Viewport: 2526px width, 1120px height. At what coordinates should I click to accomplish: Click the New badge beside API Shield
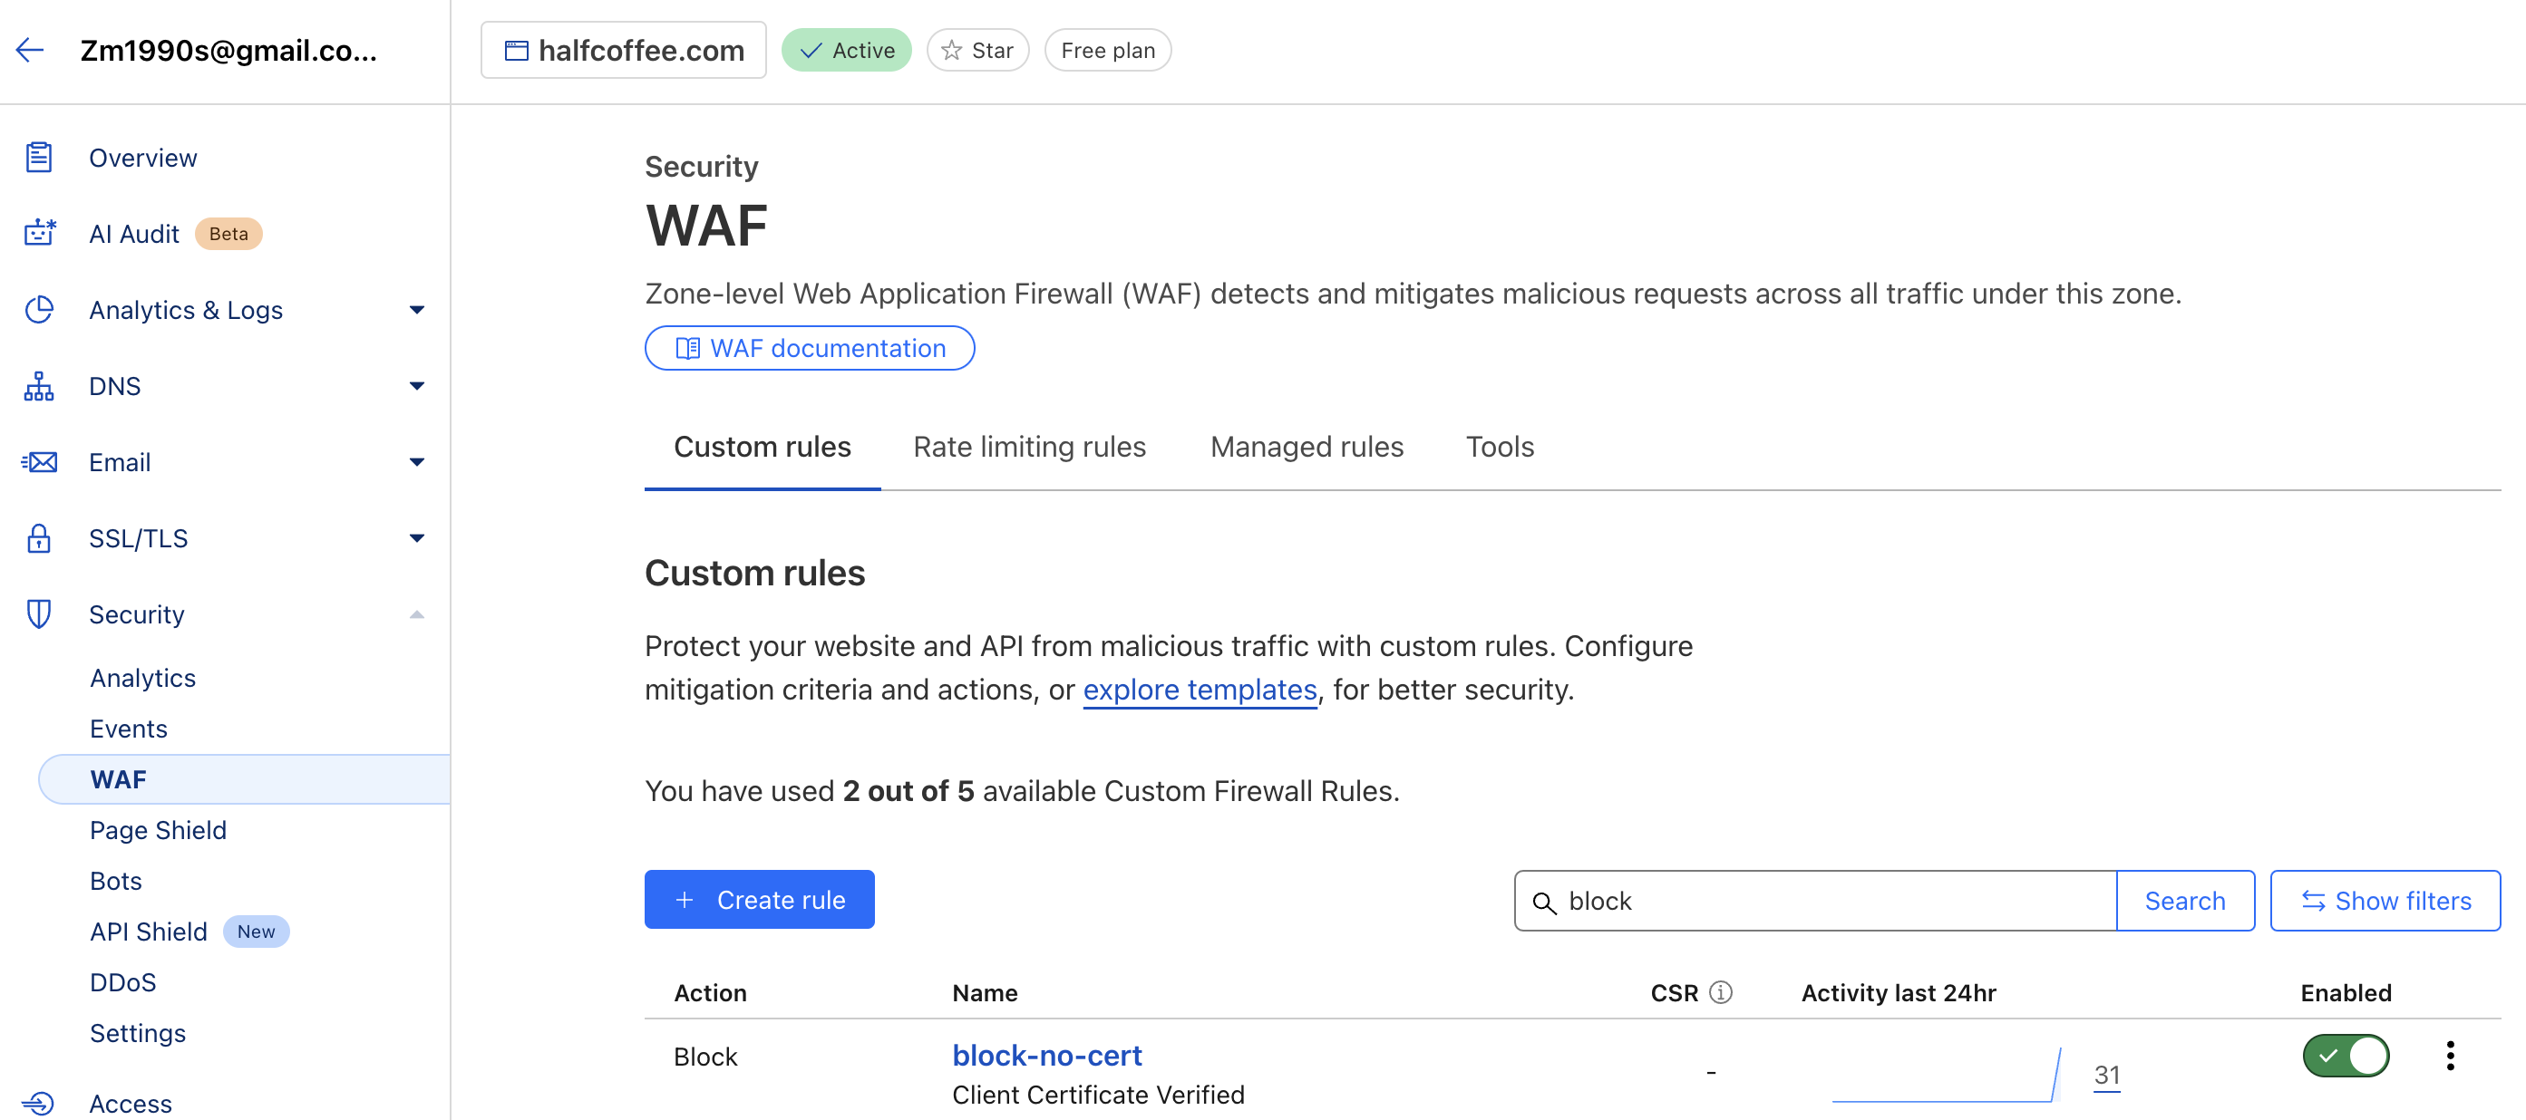256,932
